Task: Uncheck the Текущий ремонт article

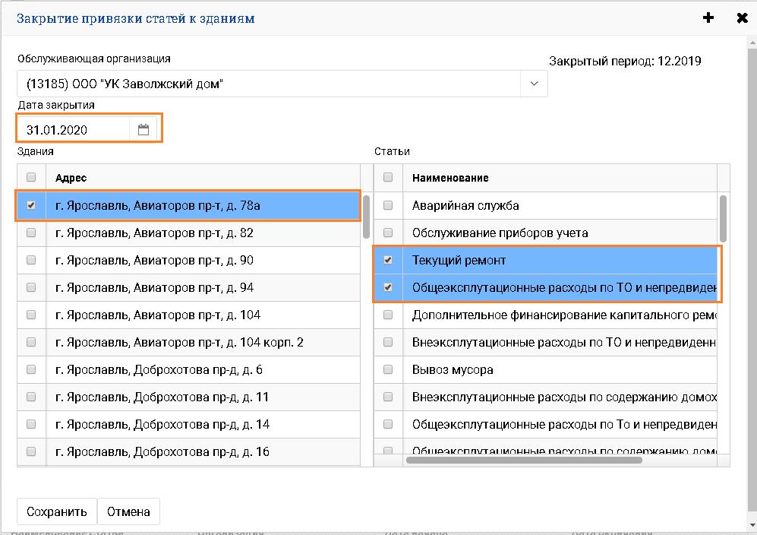Action: 388,260
